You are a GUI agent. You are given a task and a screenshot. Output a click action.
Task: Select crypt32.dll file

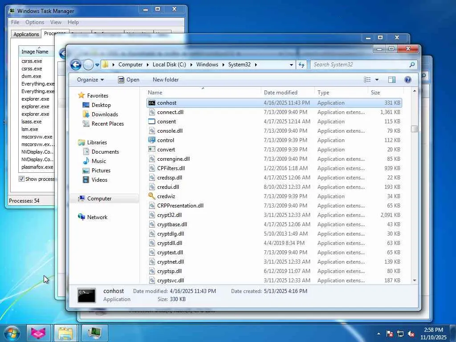(169, 215)
